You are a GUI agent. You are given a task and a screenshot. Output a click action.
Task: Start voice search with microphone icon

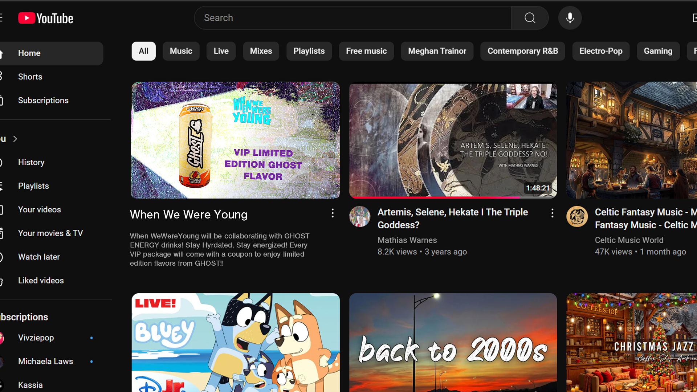[x=570, y=18]
